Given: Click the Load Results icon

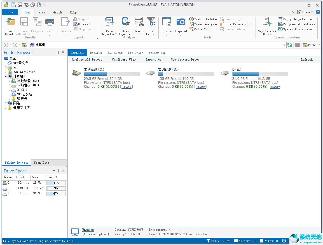Looking at the screenshot, I should (11, 22).
